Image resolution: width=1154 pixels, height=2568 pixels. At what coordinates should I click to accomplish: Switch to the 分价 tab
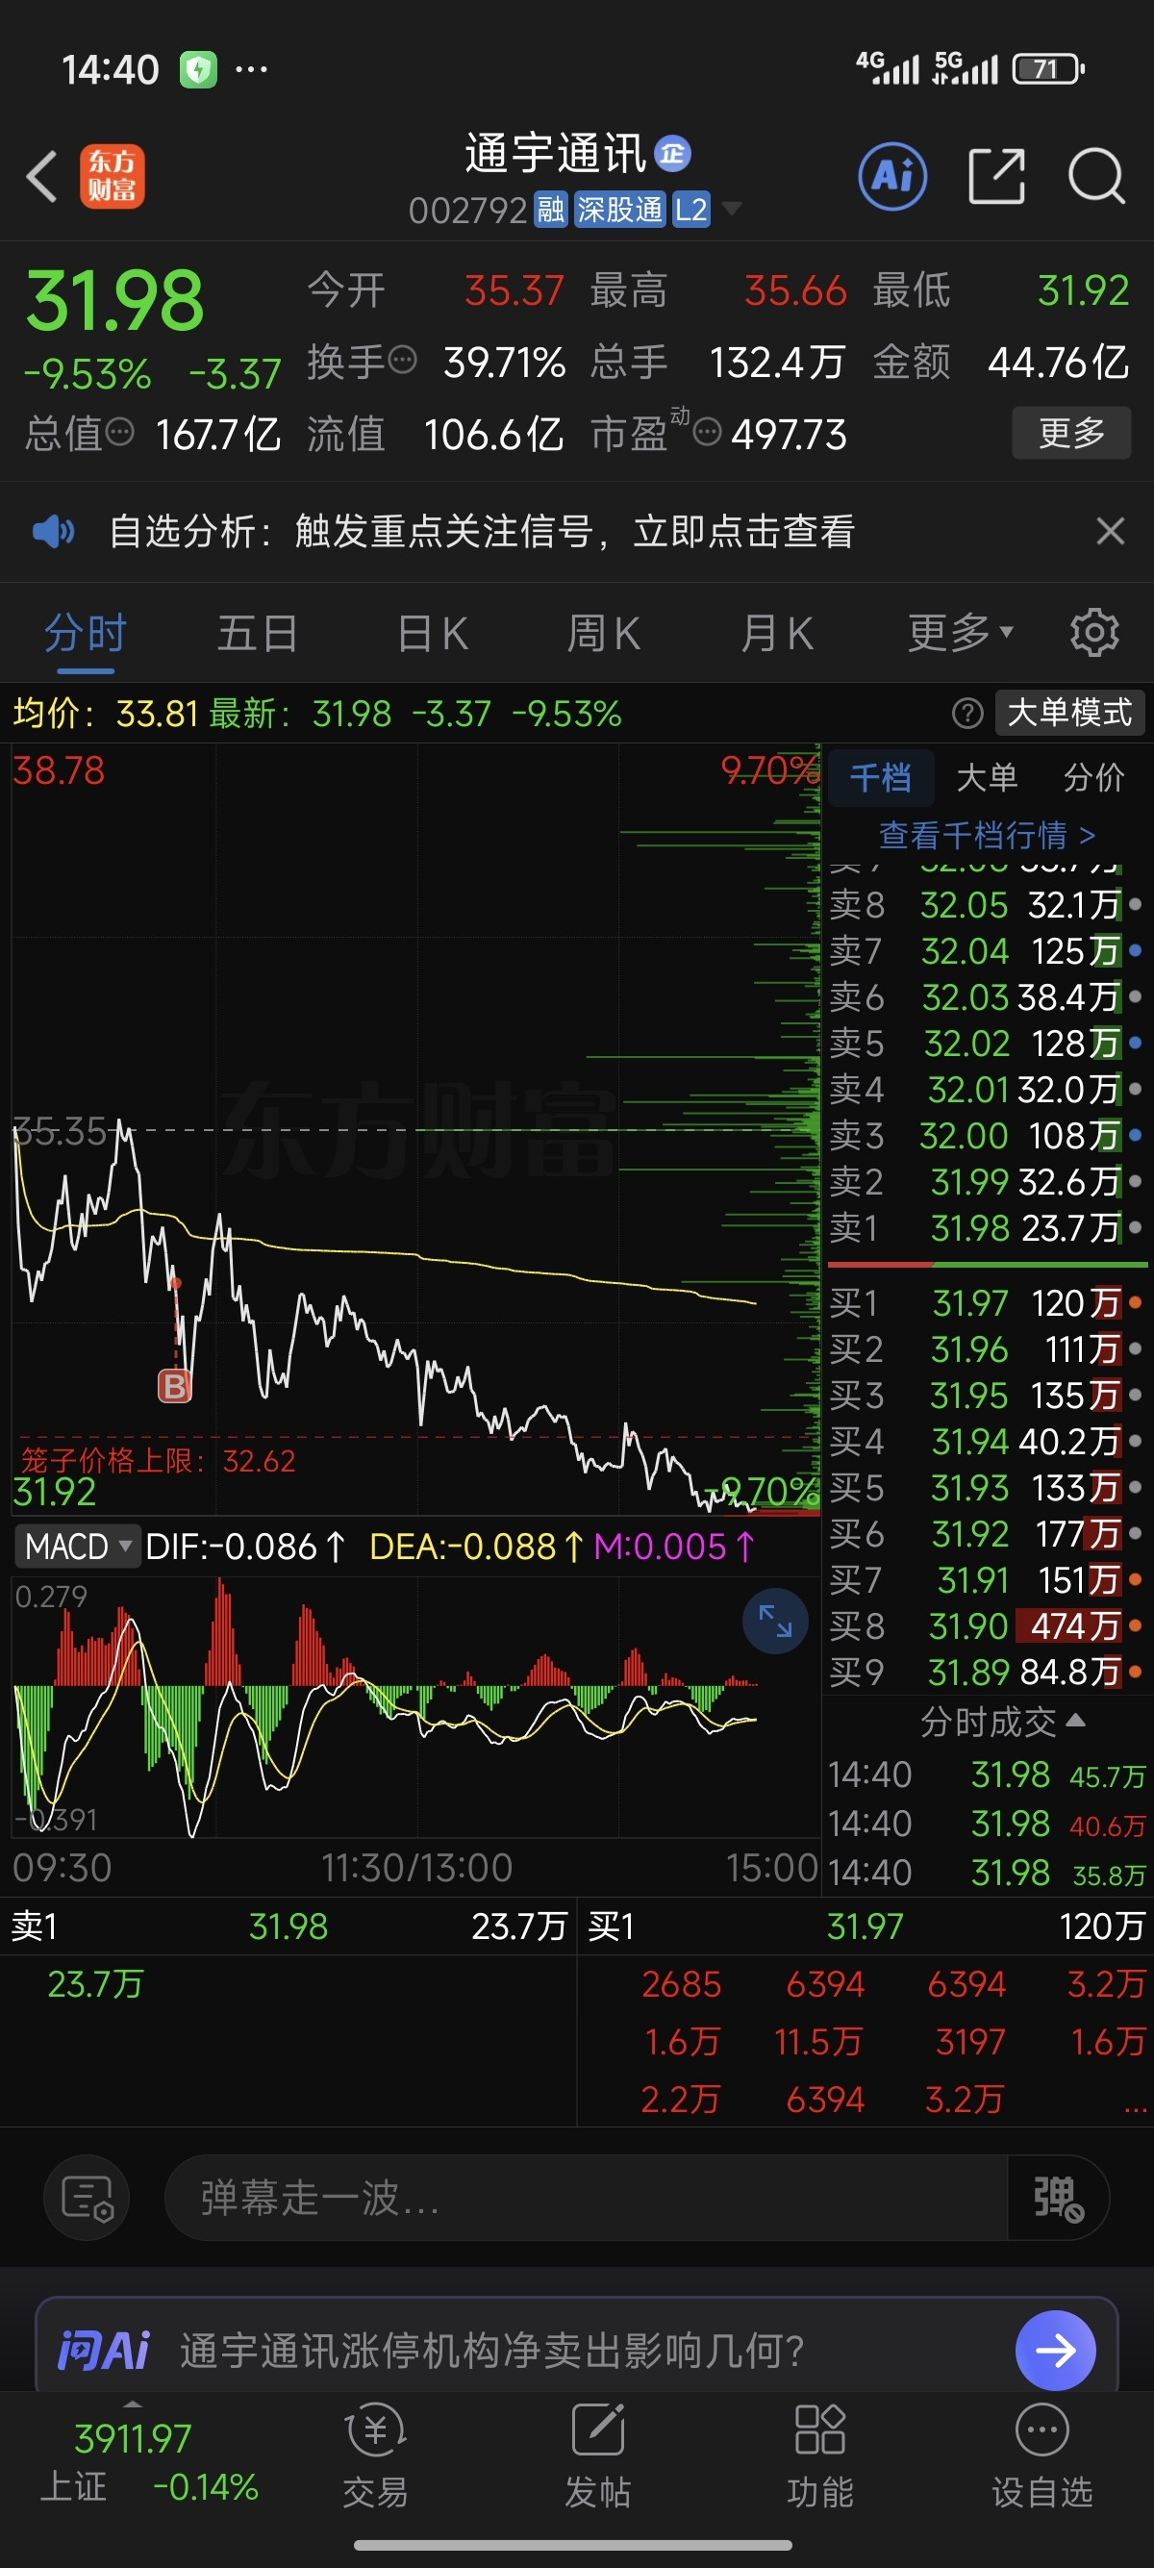(1093, 776)
